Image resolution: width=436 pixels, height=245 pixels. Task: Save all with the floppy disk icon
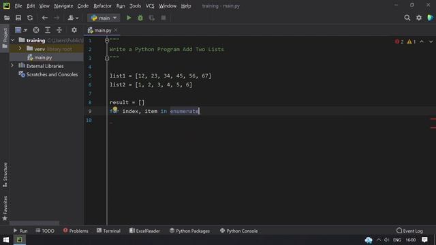pos(18,18)
